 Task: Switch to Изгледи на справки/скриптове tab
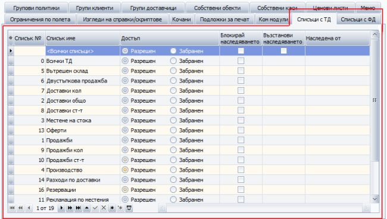(123, 20)
